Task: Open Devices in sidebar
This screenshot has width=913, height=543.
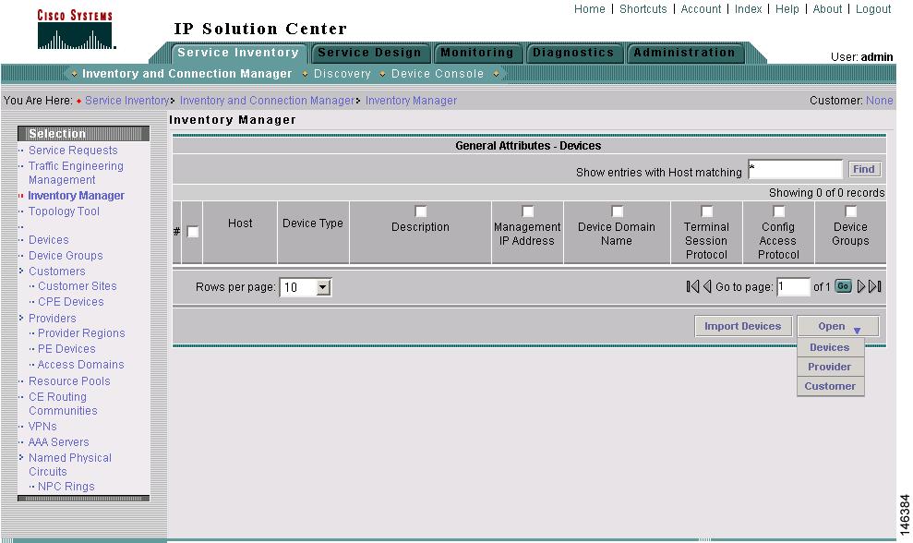Action: tap(48, 239)
